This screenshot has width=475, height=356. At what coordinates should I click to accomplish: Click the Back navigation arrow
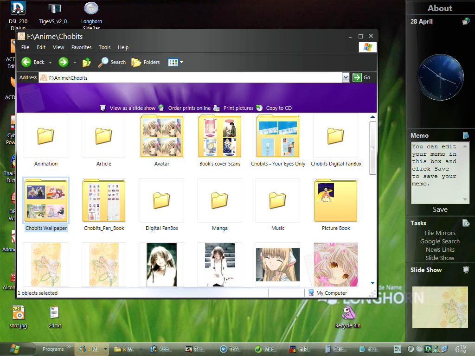pyautogui.click(x=26, y=62)
